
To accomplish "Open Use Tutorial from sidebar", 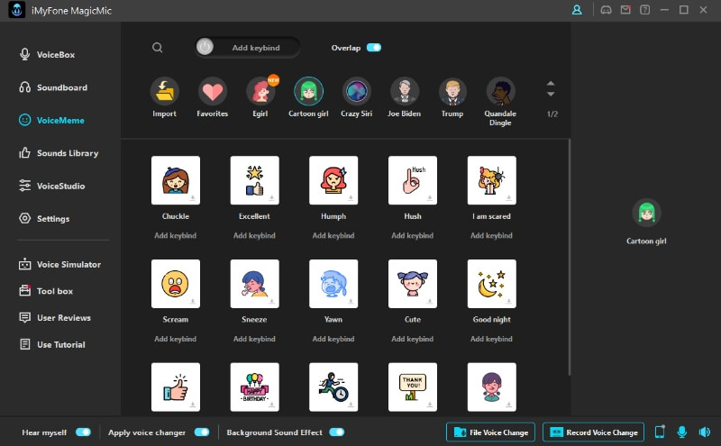I will (x=52, y=344).
